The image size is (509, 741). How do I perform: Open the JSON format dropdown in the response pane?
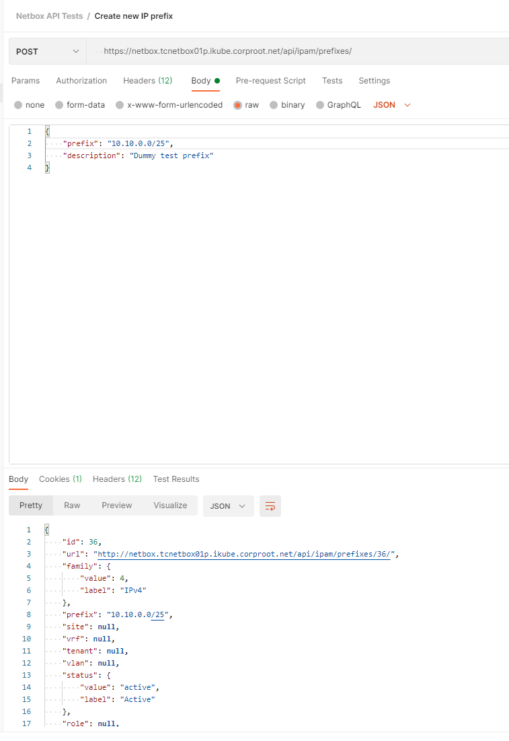(x=228, y=505)
